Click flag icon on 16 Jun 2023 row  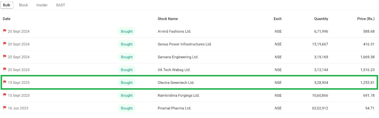pos(4,108)
